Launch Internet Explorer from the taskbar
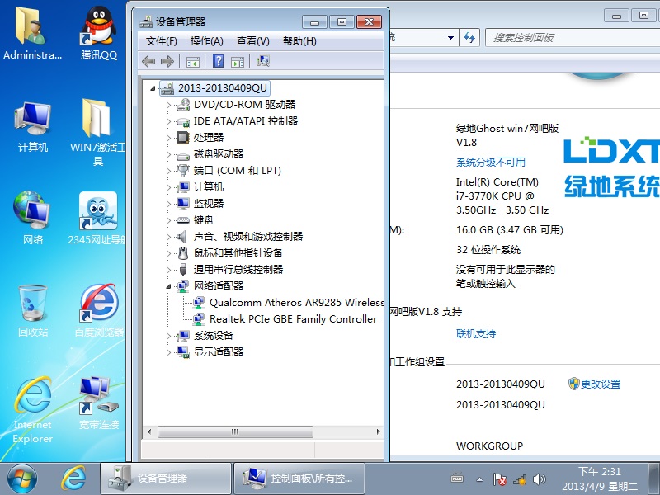The width and height of the screenshot is (660, 495). 73,478
